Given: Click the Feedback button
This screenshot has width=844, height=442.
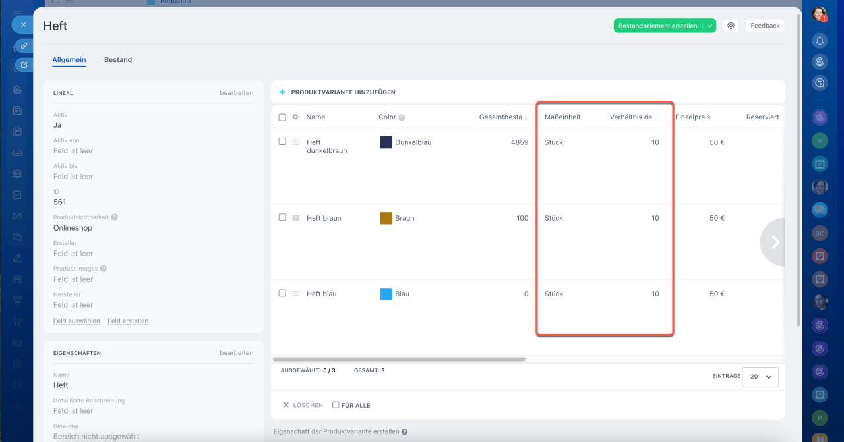Looking at the screenshot, I should pyautogui.click(x=765, y=26).
